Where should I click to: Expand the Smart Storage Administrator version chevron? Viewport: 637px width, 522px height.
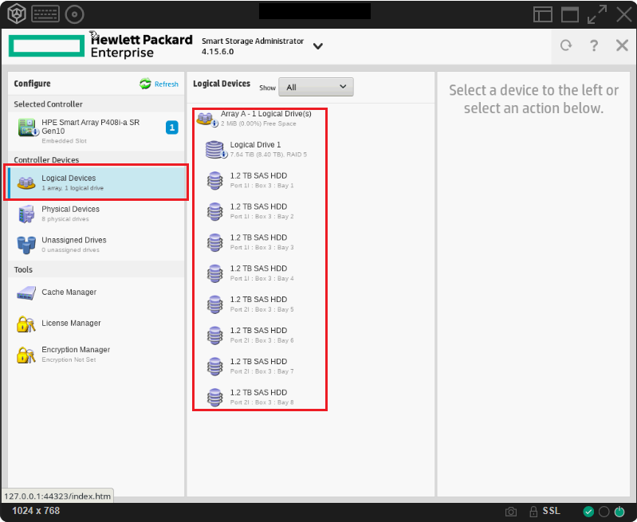(x=317, y=46)
